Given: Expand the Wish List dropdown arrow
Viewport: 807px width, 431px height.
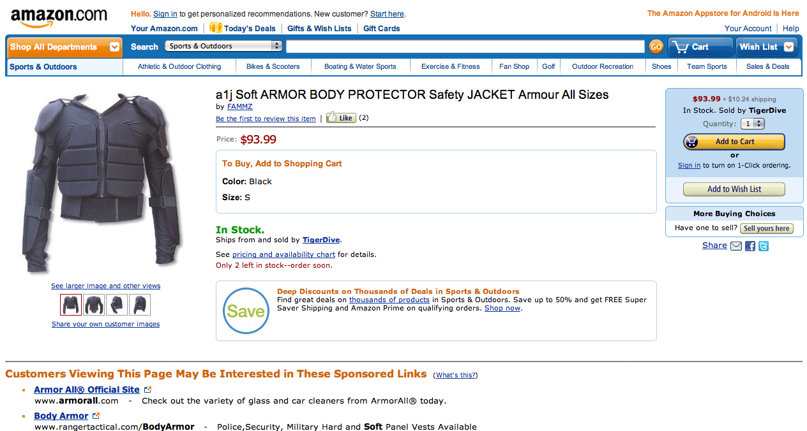Looking at the screenshot, I should (x=789, y=47).
